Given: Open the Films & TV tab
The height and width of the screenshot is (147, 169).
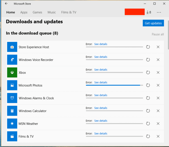Looking at the screenshot, I should (69, 12).
